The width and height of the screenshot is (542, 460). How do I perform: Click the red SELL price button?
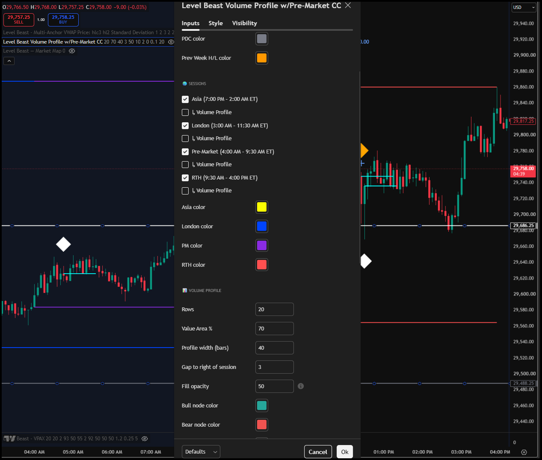click(19, 20)
